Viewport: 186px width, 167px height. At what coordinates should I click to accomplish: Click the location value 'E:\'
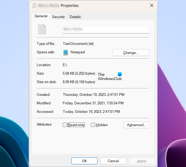click(x=65, y=65)
